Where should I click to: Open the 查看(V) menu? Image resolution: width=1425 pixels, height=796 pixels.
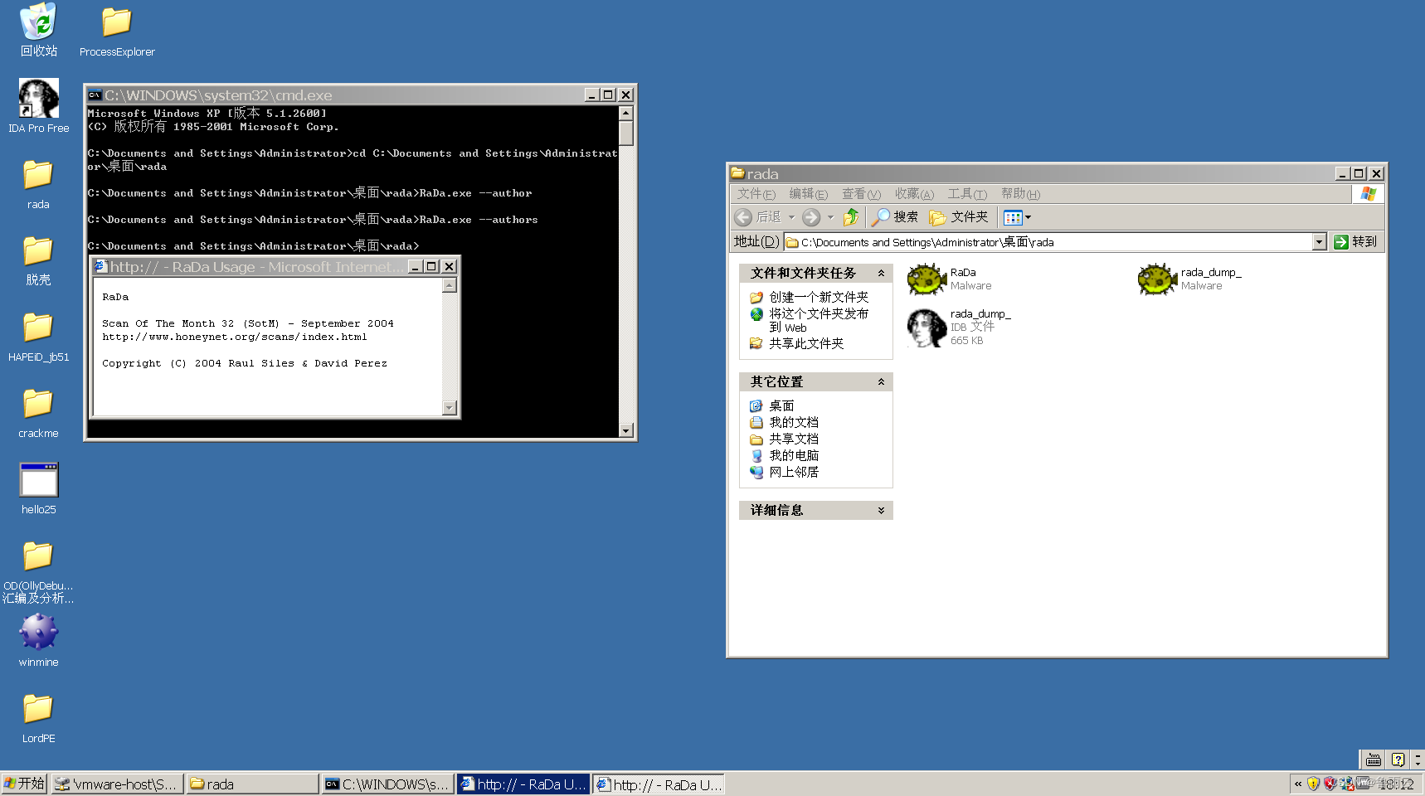(x=861, y=194)
